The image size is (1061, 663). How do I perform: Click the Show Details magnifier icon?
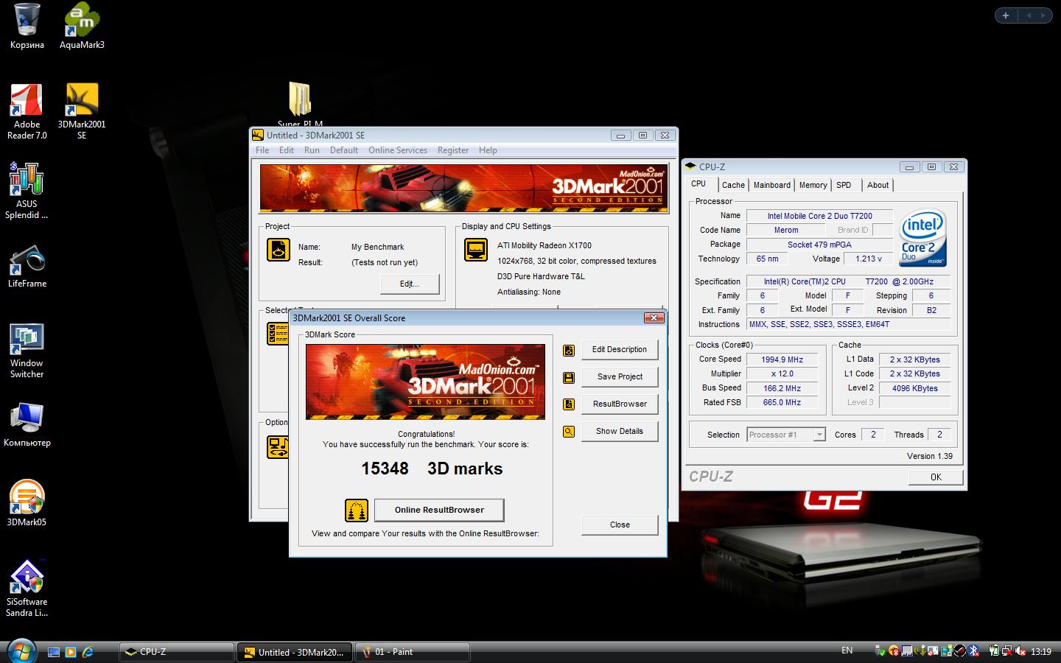(x=569, y=432)
